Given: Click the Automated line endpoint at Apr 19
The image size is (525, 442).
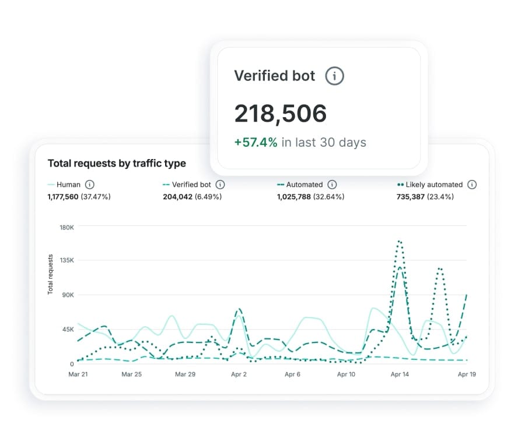Looking at the screenshot, I should click(x=466, y=296).
